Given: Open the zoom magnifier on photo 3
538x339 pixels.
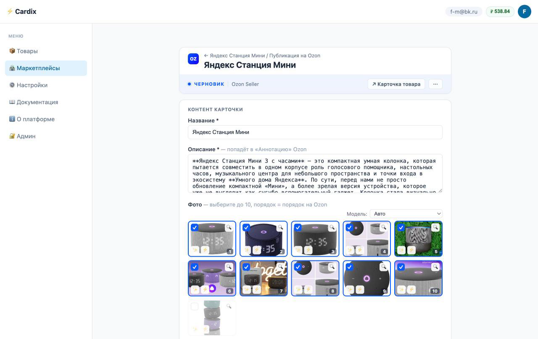Looking at the screenshot, I should (x=332, y=227).
